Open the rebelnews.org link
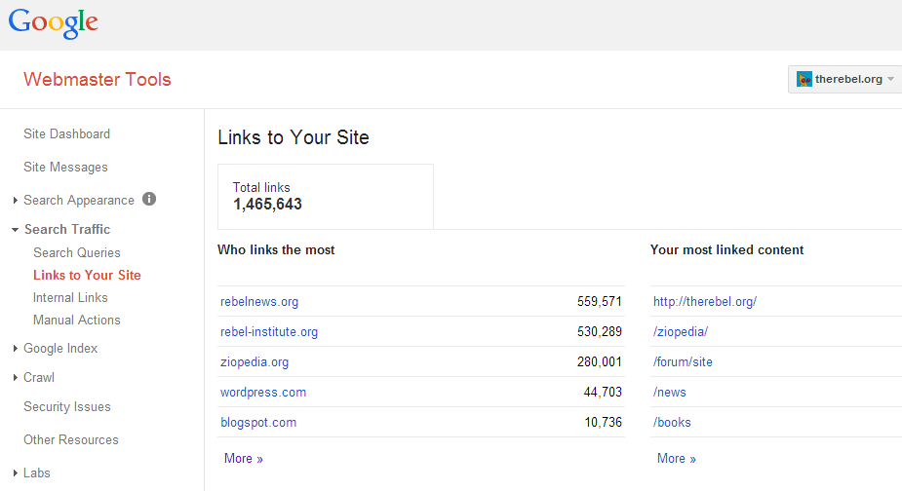This screenshot has height=491, width=902. (x=259, y=302)
